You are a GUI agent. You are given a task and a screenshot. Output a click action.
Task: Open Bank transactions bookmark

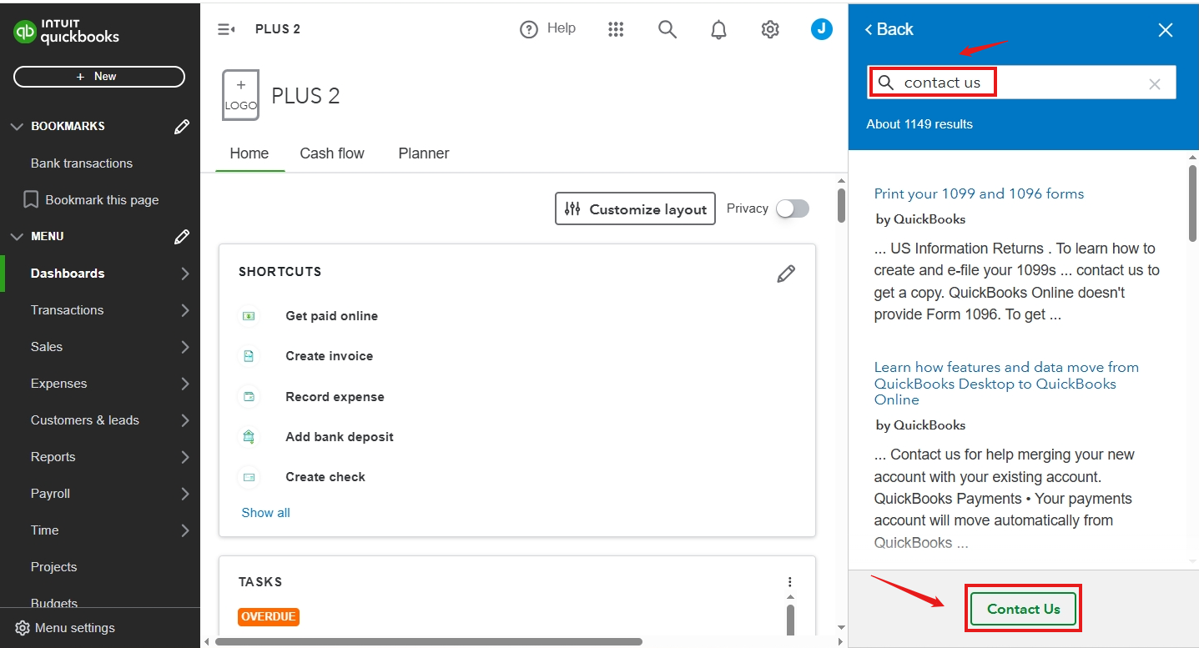click(x=82, y=163)
